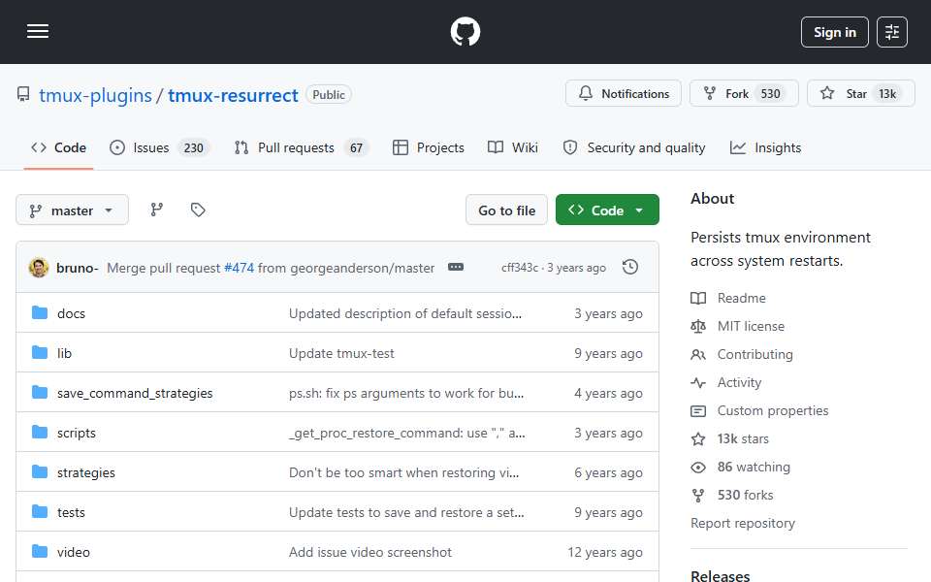Go to GitHub homepage via Octocat logo
Image resolution: width=931 pixels, height=582 pixels.
(x=465, y=31)
